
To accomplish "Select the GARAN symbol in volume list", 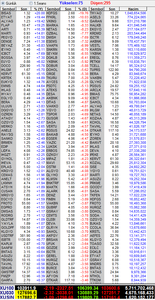I will coord(97,21).
